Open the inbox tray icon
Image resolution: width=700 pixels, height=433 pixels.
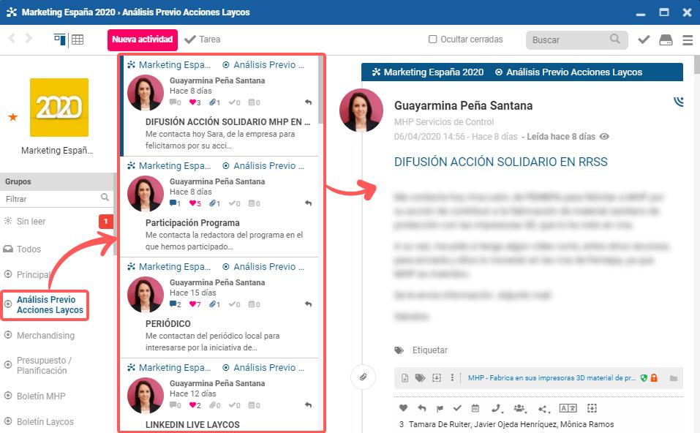click(x=666, y=39)
